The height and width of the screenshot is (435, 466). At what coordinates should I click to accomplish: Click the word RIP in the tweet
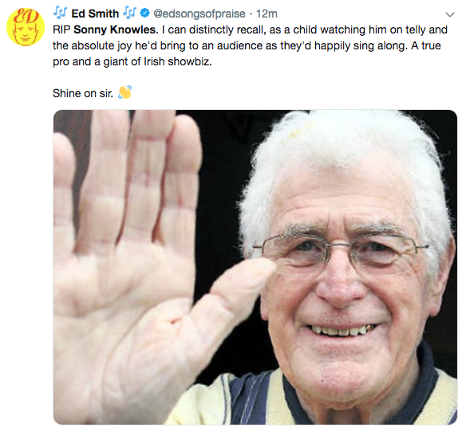(61, 29)
